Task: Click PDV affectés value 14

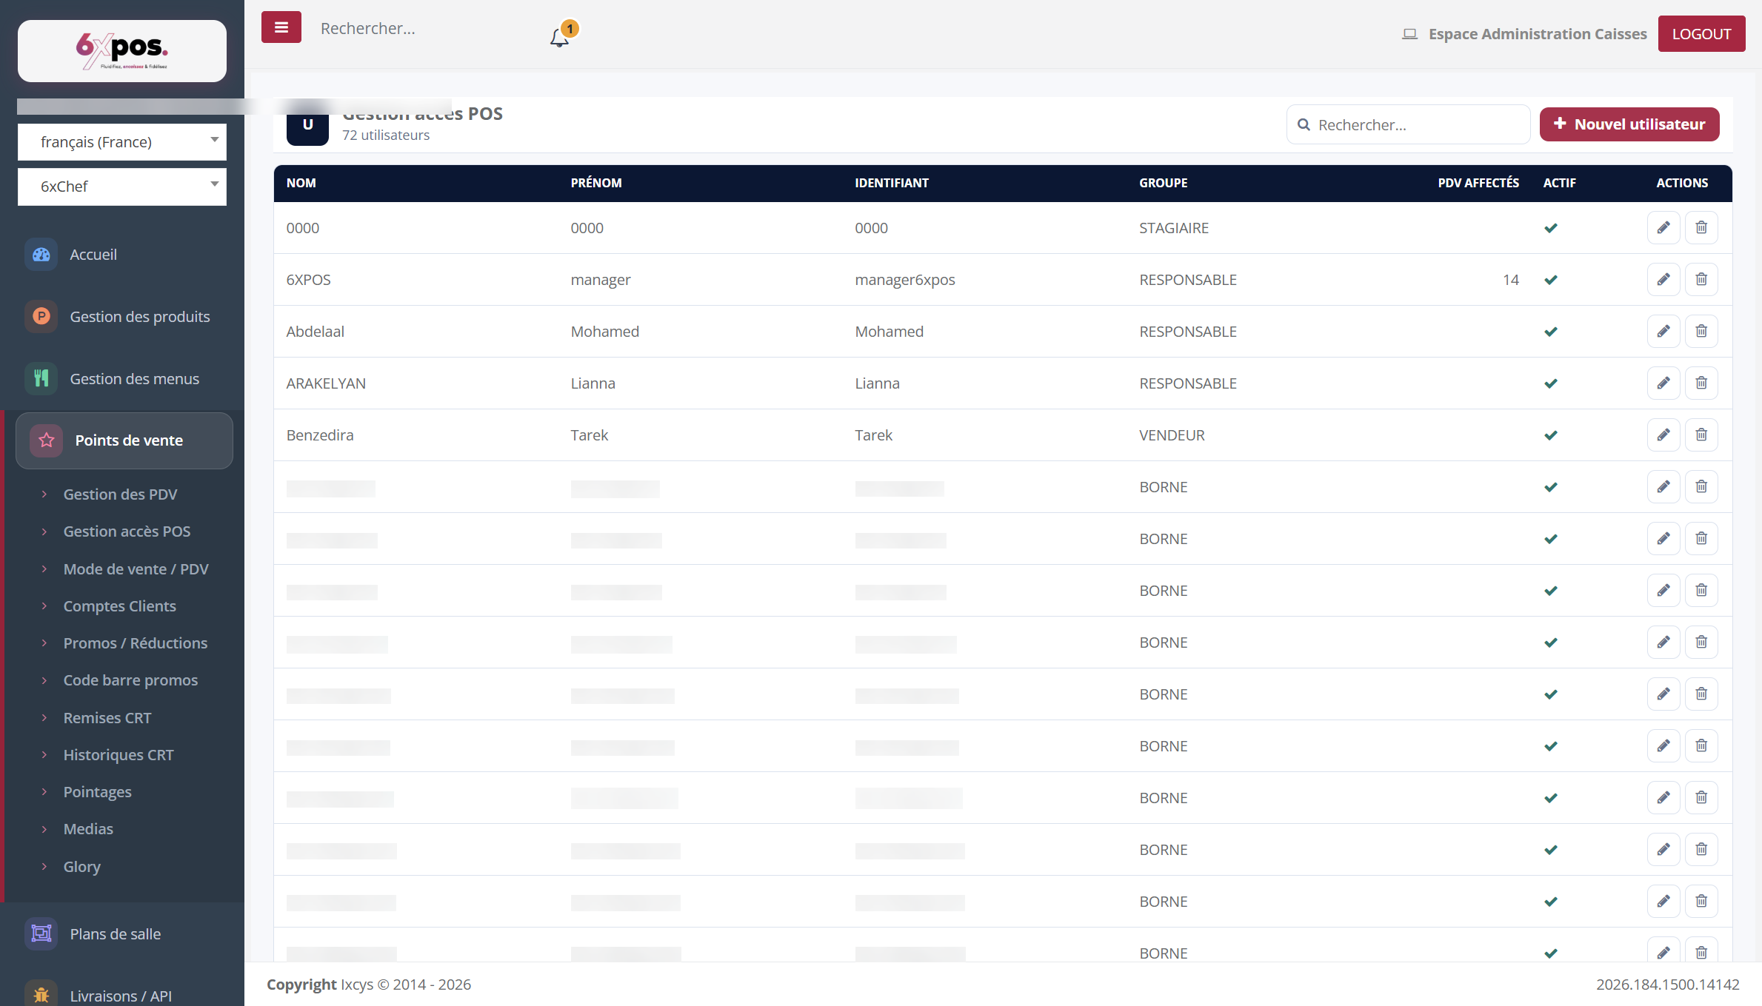Action: point(1511,280)
